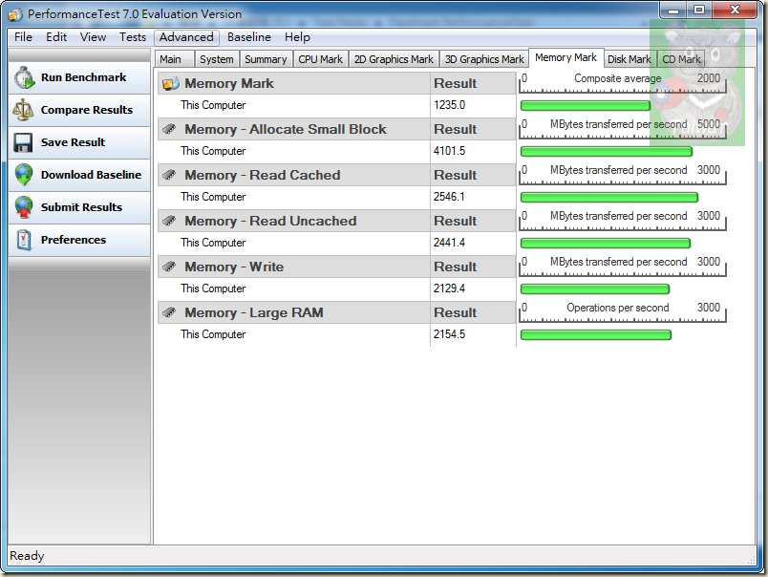Click the PerformanceTest title bar app icon
Image resolution: width=768 pixels, height=577 pixels.
coord(15,14)
